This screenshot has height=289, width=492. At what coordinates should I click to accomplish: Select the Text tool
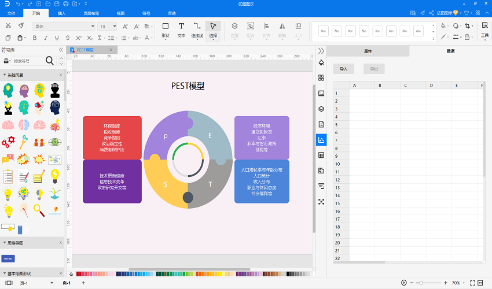click(x=181, y=31)
